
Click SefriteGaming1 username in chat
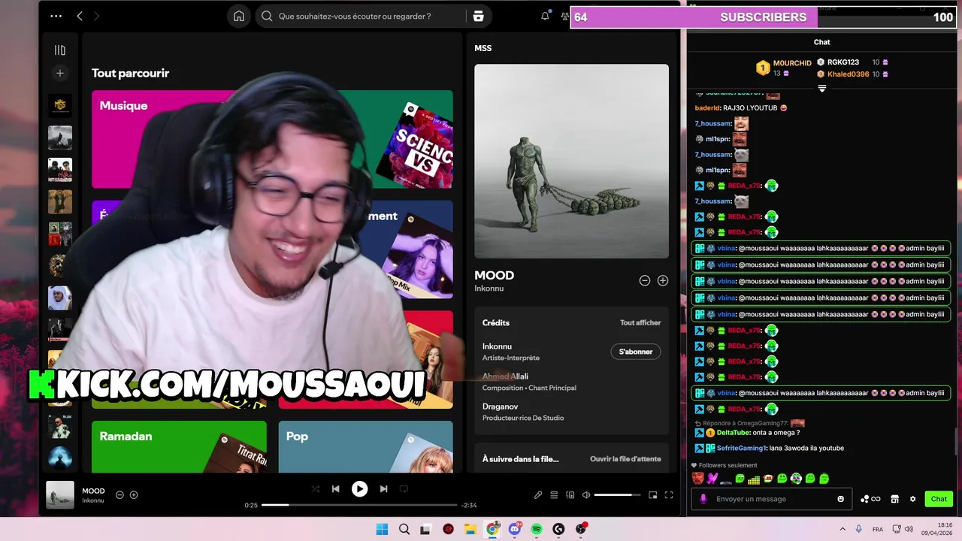coord(741,448)
